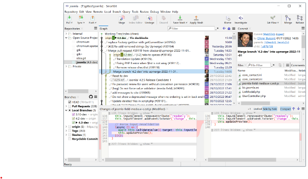Open the Repositories panel hamburger menu

[96, 28]
